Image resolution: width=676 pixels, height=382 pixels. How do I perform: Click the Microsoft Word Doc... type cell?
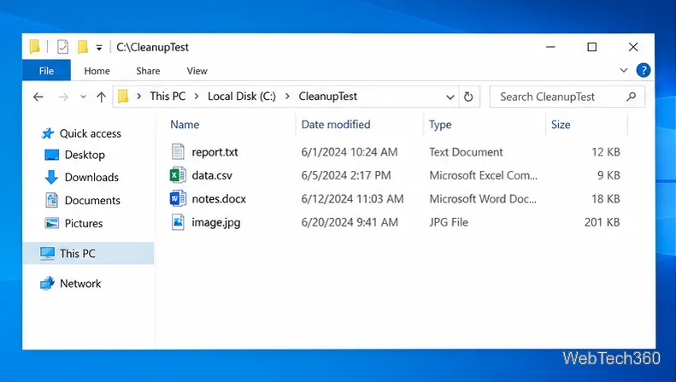(483, 199)
